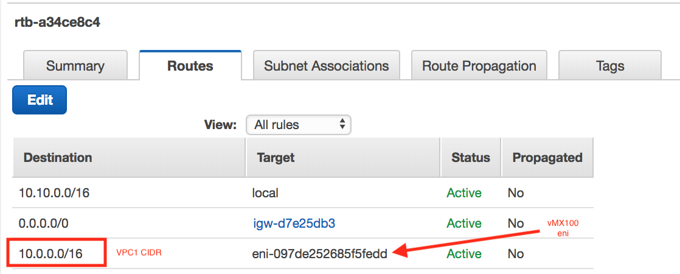
Task: Click the route table ID rtb-a34ce8c4
Action: (57, 23)
